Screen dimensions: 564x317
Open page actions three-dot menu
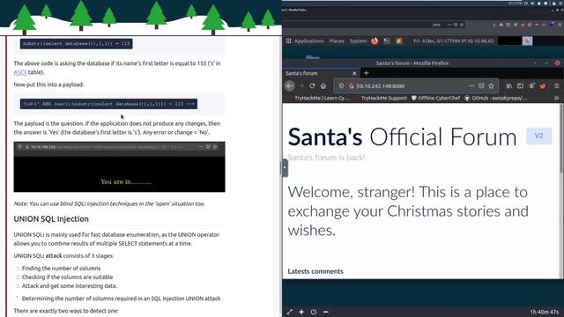[x=471, y=86]
